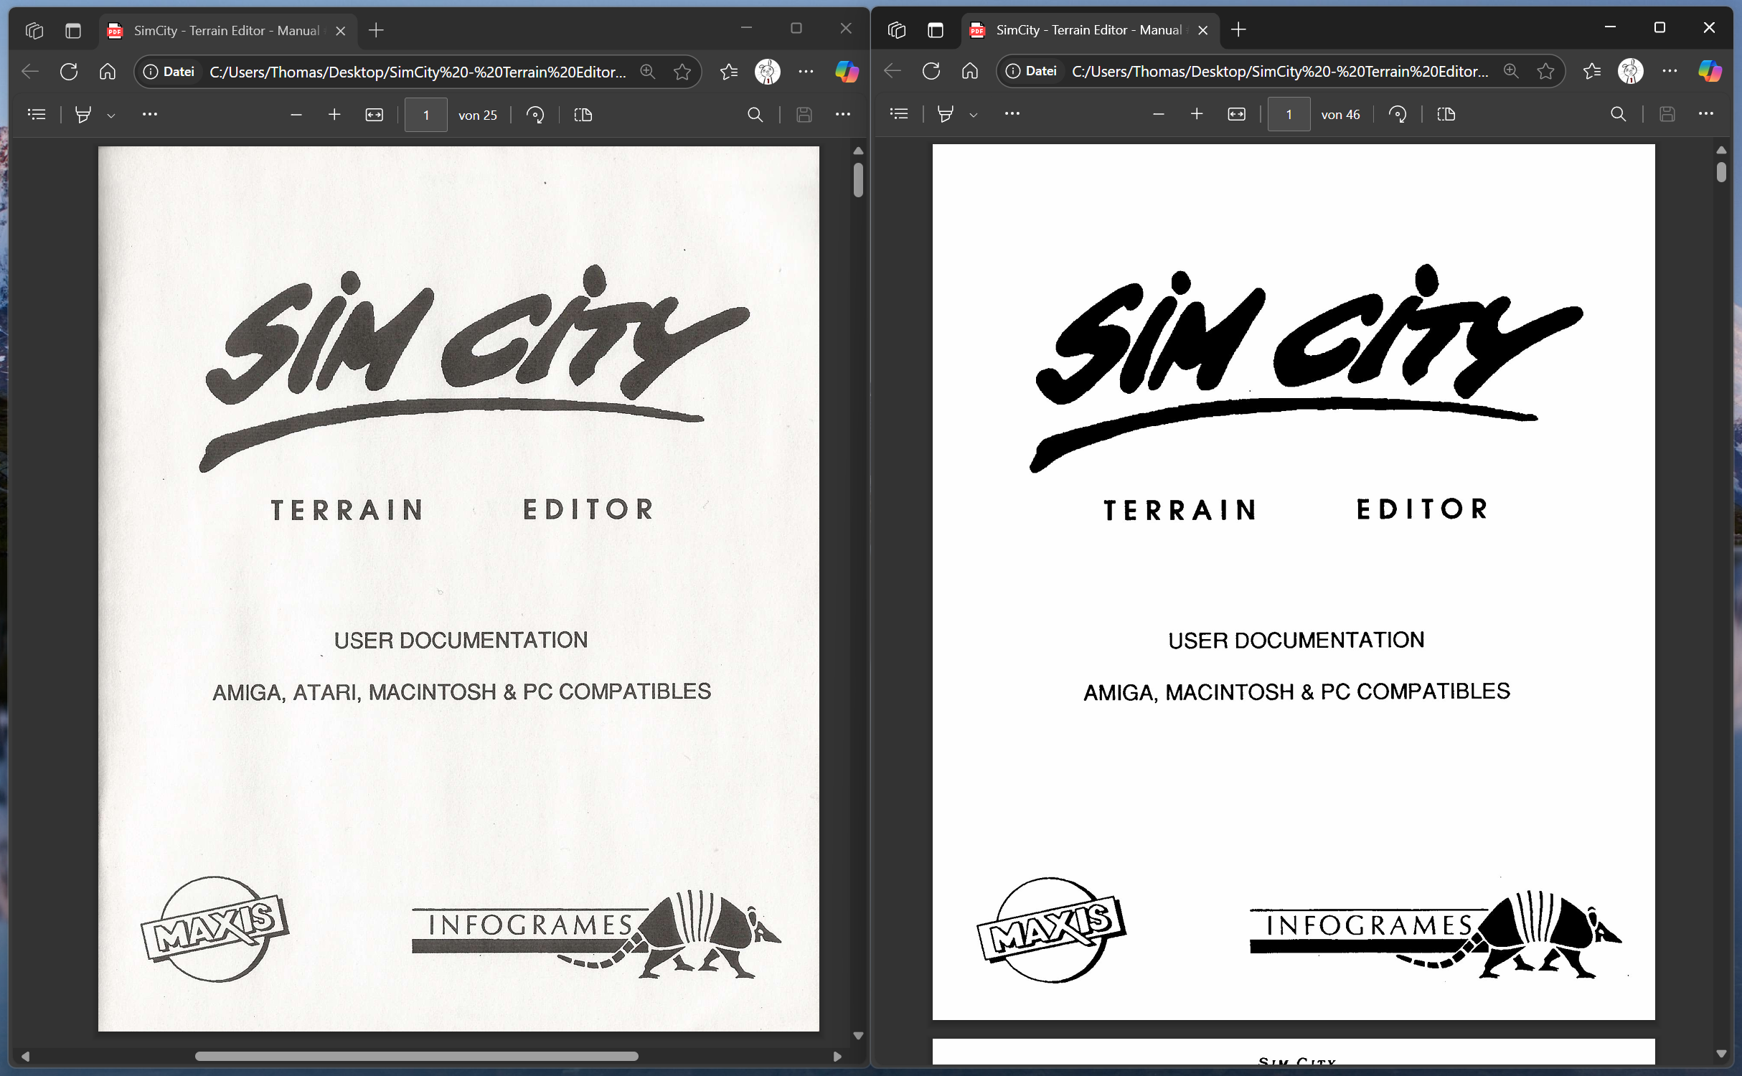This screenshot has width=1742, height=1076.
Task: Open favorites list in left window
Action: point(729,72)
